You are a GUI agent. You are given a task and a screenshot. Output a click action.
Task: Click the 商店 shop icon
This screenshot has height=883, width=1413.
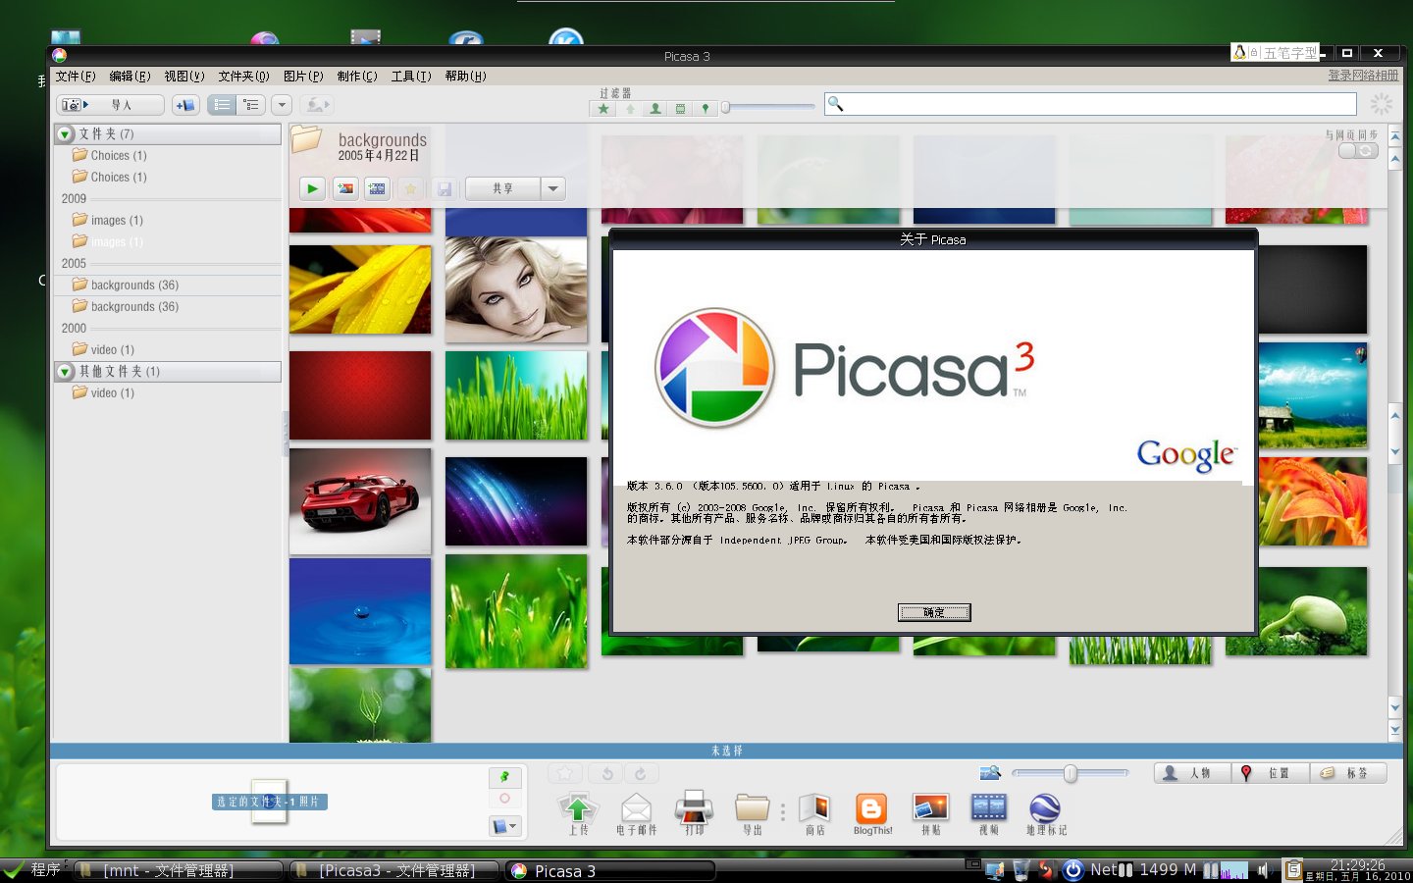814,807
